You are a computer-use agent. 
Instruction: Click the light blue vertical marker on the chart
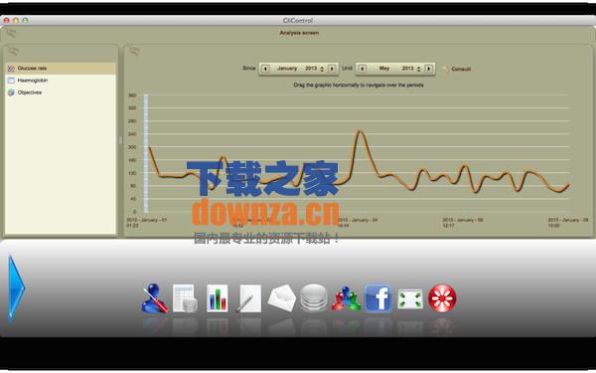(146, 153)
